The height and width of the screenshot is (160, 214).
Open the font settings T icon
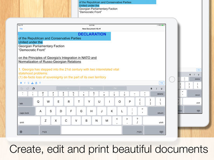pos(40,83)
